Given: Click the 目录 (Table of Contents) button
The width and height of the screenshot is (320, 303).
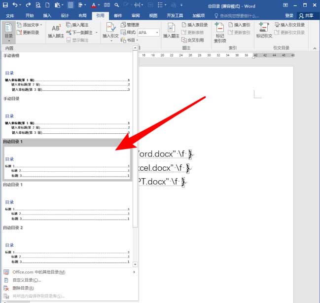Looking at the screenshot, I should 8,32.
